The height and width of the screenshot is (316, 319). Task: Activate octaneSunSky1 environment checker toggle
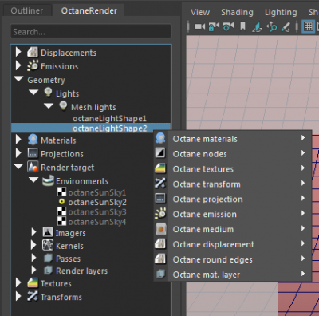(x=61, y=192)
